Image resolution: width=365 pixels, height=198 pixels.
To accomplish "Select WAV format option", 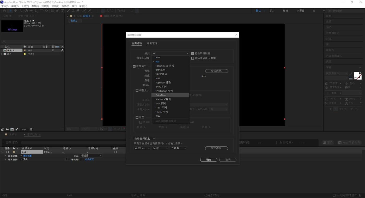I will (171, 116).
